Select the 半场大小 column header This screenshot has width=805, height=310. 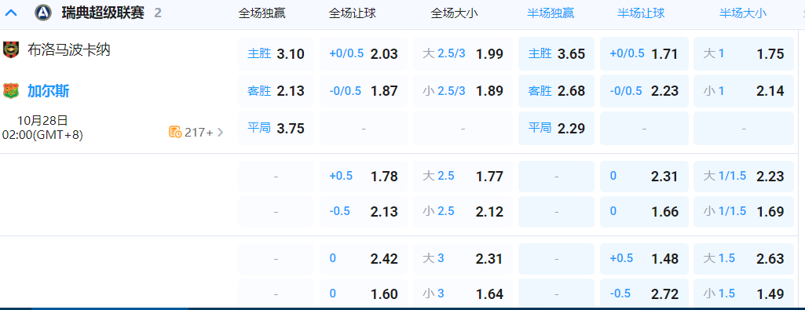pos(743,13)
